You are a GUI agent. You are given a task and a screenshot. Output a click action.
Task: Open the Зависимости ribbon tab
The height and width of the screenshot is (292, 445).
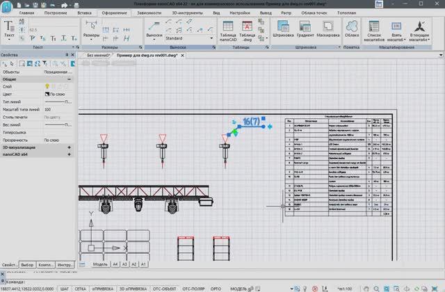click(149, 13)
